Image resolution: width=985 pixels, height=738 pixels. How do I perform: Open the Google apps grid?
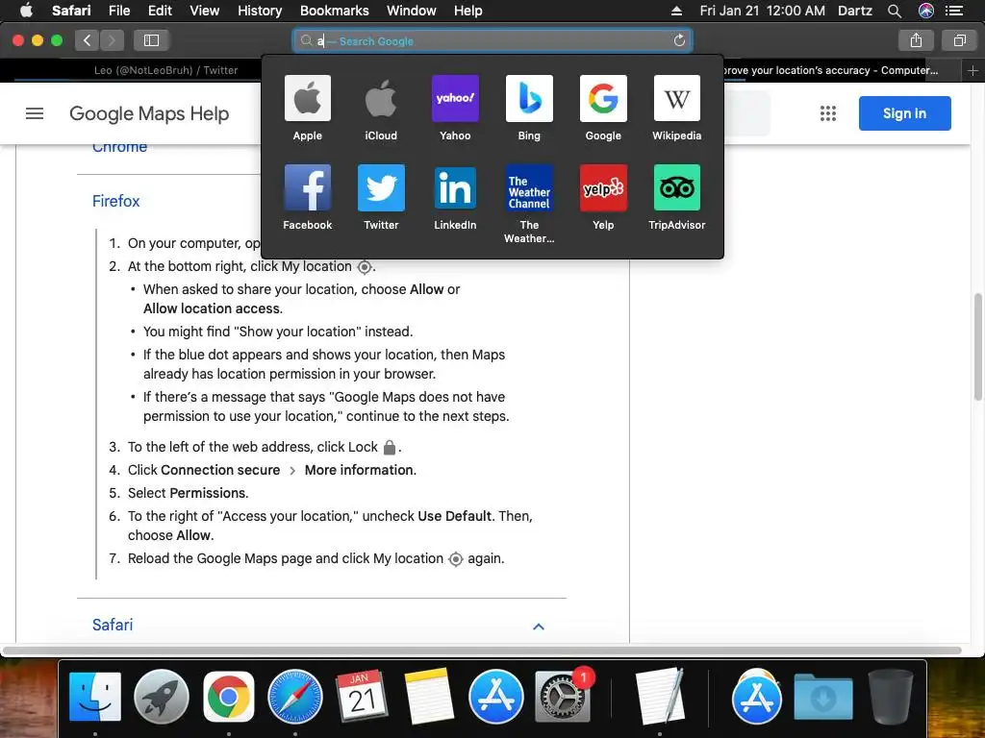tap(828, 113)
